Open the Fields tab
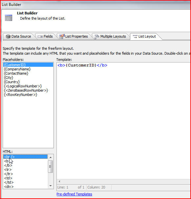The image size is (191, 199). (45, 37)
